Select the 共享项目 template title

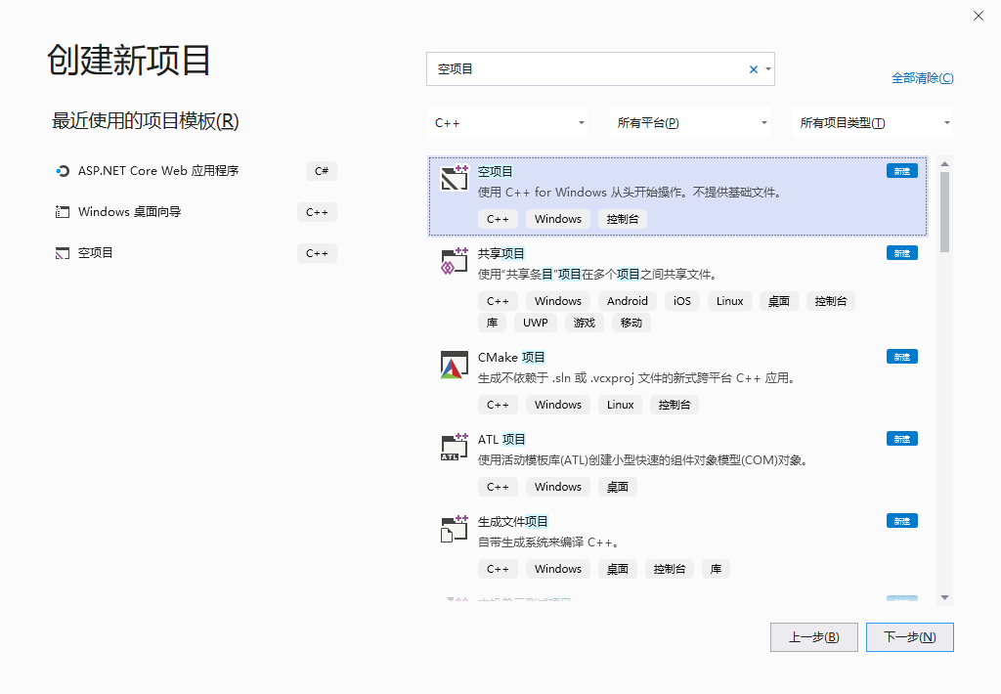click(501, 253)
